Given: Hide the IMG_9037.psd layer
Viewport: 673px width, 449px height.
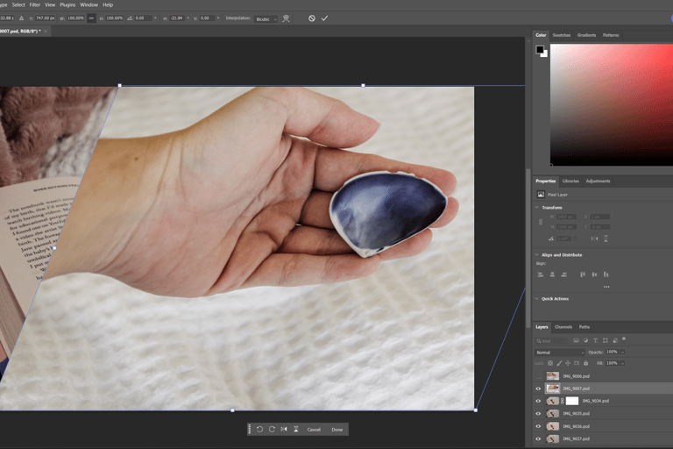Looking at the screenshot, I should pyautogui.click(x=538, y=438).
